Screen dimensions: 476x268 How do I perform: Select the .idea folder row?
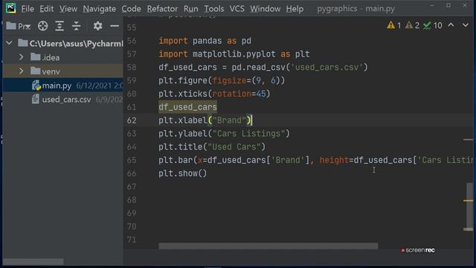[62, 57]
